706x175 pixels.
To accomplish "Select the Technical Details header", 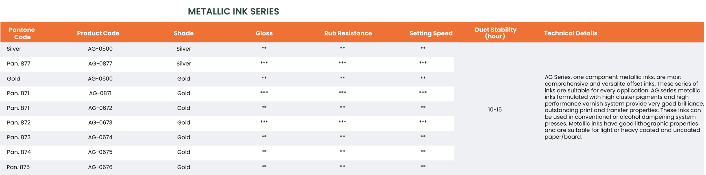I will (x=570, y=33).
